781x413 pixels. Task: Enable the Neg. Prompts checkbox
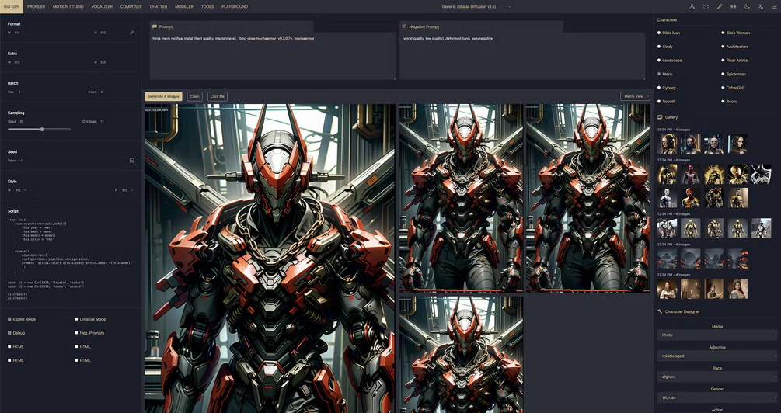76,333
